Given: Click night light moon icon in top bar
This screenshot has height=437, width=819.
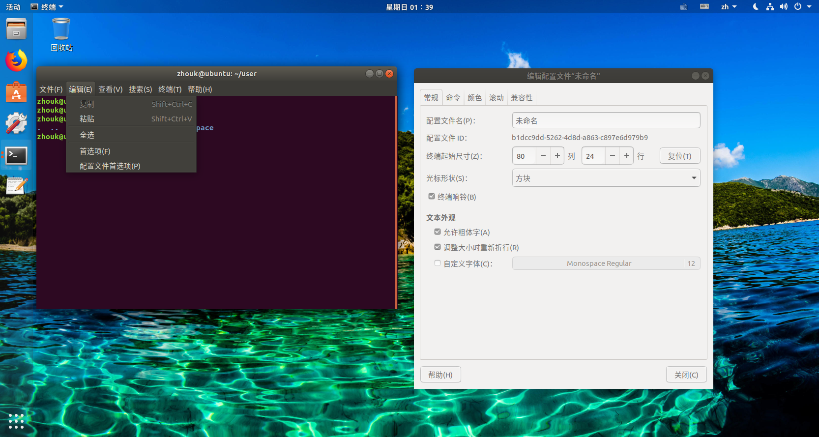Looking at the screenshot, I should pyautogui.click(x=756, y=7).
